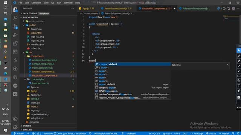
Task: Open the Extensions view
Action: [15, 43]
